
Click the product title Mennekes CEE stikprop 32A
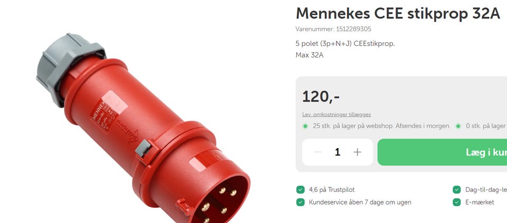[x=398, y=14]
